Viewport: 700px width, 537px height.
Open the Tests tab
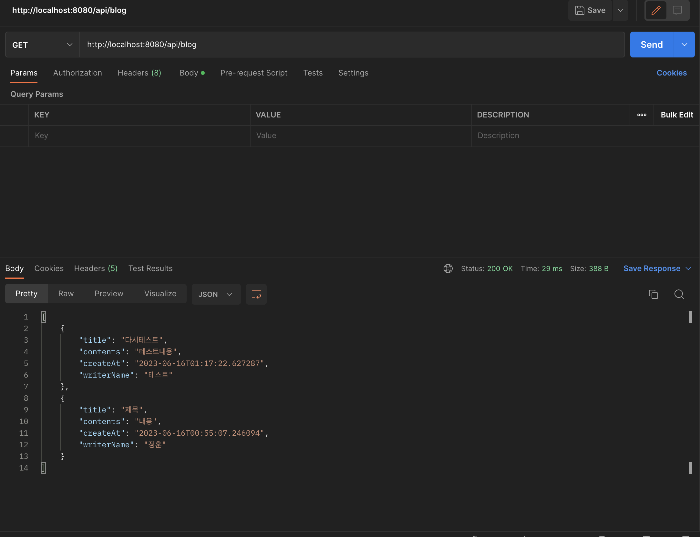(x=313, y=73)
